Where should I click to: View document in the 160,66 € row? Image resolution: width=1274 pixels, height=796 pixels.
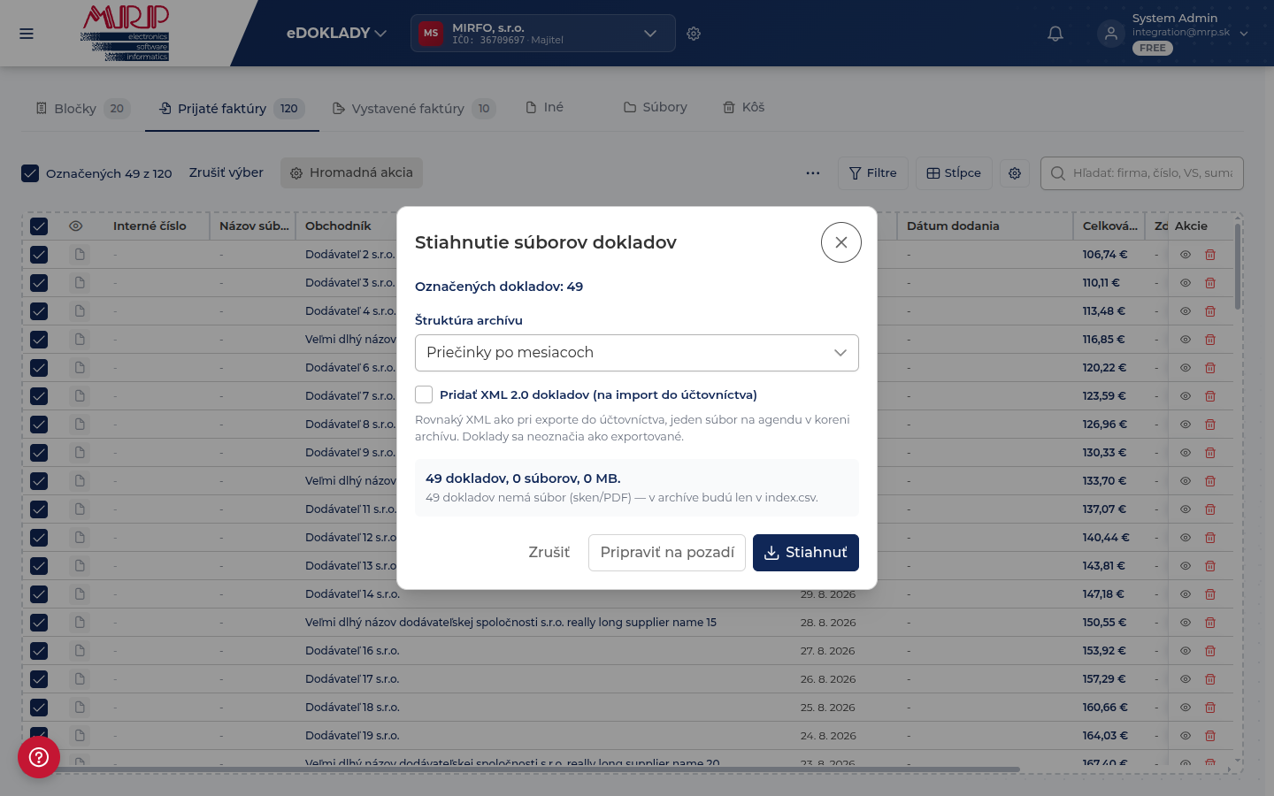(1186, 708)
